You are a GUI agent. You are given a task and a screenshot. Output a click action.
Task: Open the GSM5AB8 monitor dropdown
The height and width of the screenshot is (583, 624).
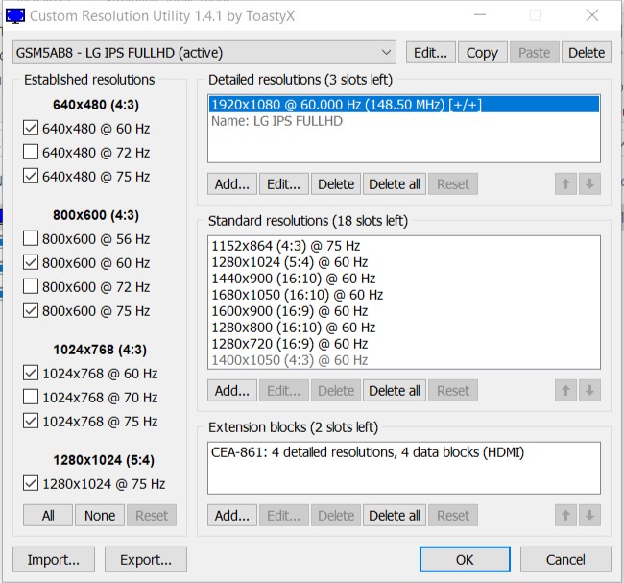(x=204, y=52)
